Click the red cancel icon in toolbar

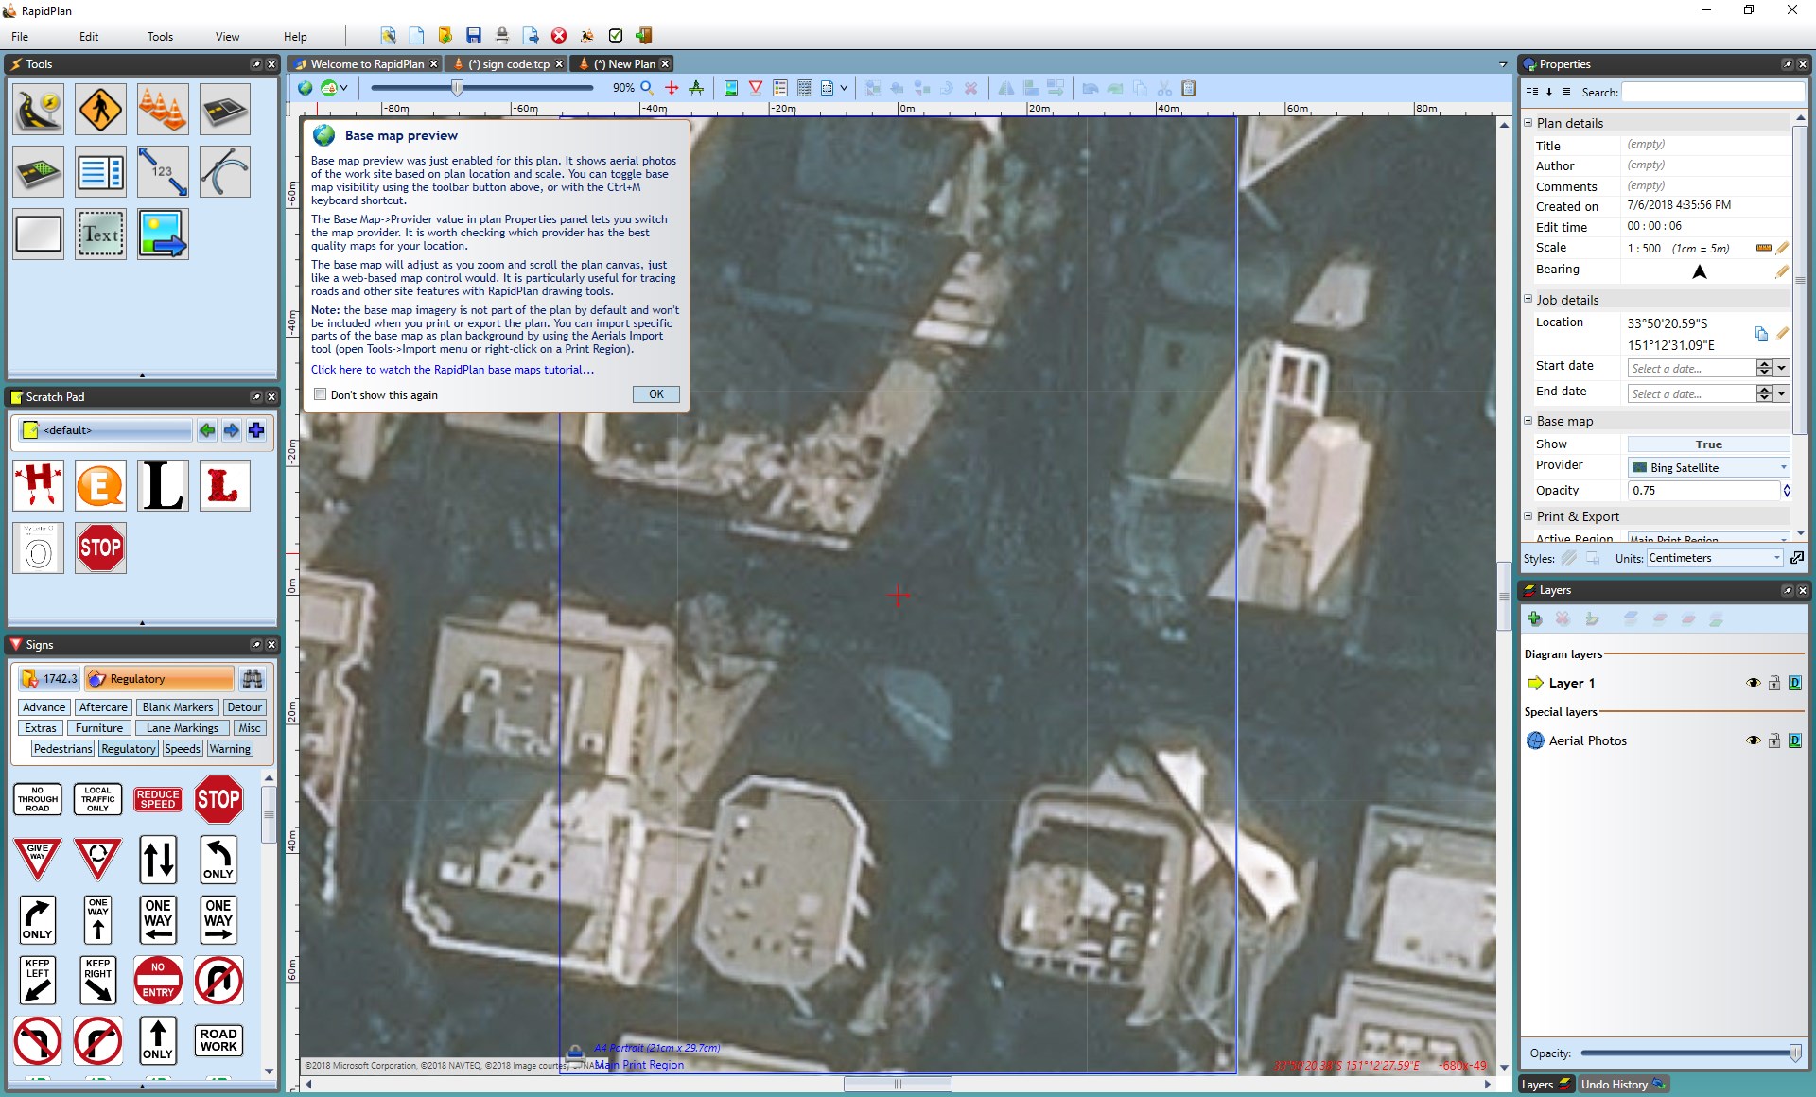pos(559,36)
